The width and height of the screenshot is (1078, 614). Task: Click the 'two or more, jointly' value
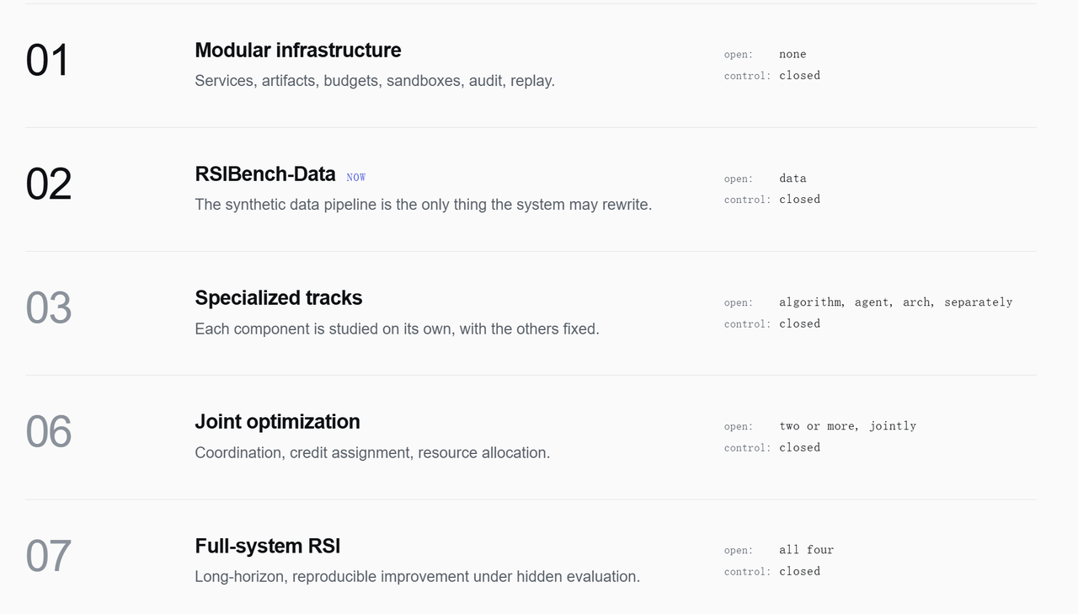tap(847, 426)
